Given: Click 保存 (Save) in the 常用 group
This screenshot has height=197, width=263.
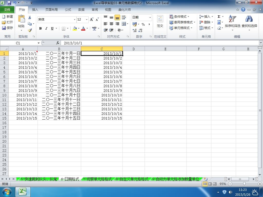Looking at the screenshot, I should pyautogui.click(x=7, y=28).
